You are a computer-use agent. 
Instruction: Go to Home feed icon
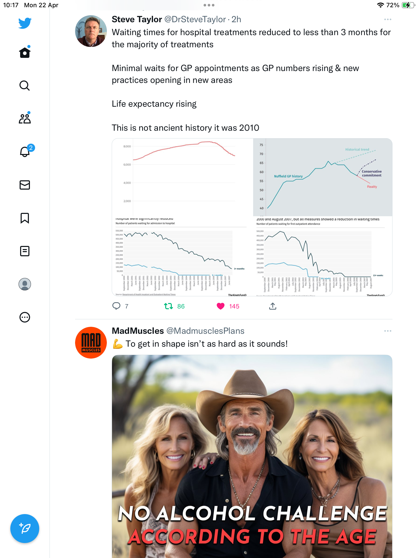click(x=25, y=52)
